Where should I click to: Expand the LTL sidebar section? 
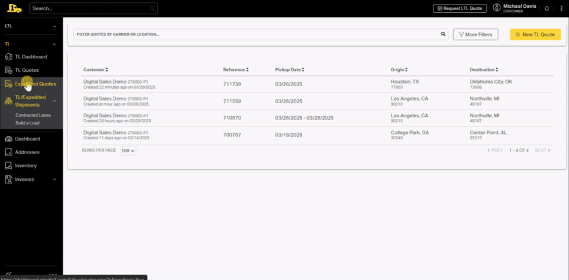(x=54, y=27)
